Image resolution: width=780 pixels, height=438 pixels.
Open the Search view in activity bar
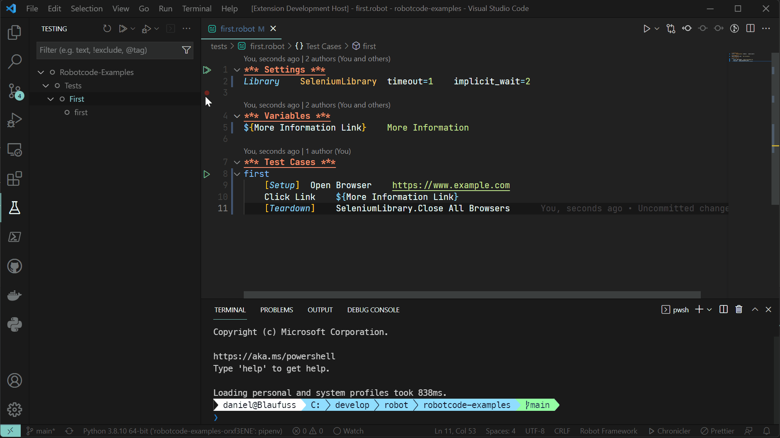(x=15, y=62)
